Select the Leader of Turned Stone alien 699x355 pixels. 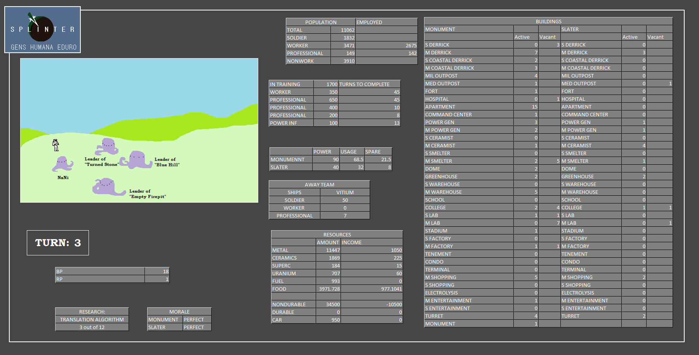[107, 146]
